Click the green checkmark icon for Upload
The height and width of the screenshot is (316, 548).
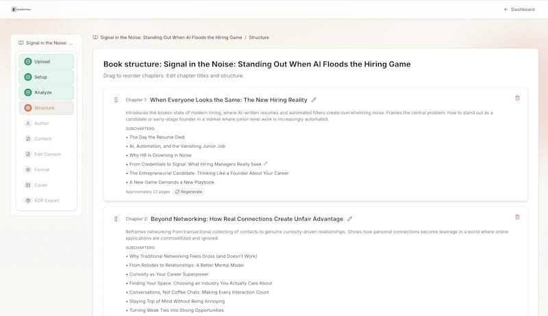point(28,62)
